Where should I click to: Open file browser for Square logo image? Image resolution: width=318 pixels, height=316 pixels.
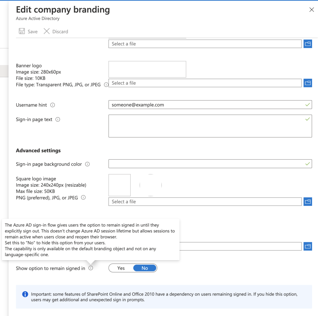tap(307, 202)
